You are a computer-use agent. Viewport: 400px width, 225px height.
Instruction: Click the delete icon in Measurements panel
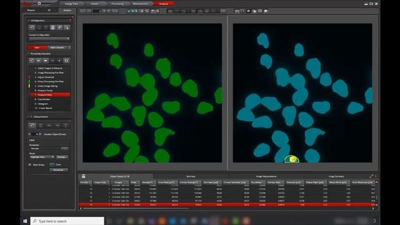[41, 125]
